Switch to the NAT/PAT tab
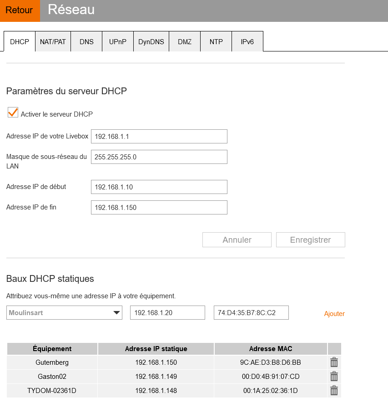The image size is (388, 408). pyautogui.click(x=53, y=42)
